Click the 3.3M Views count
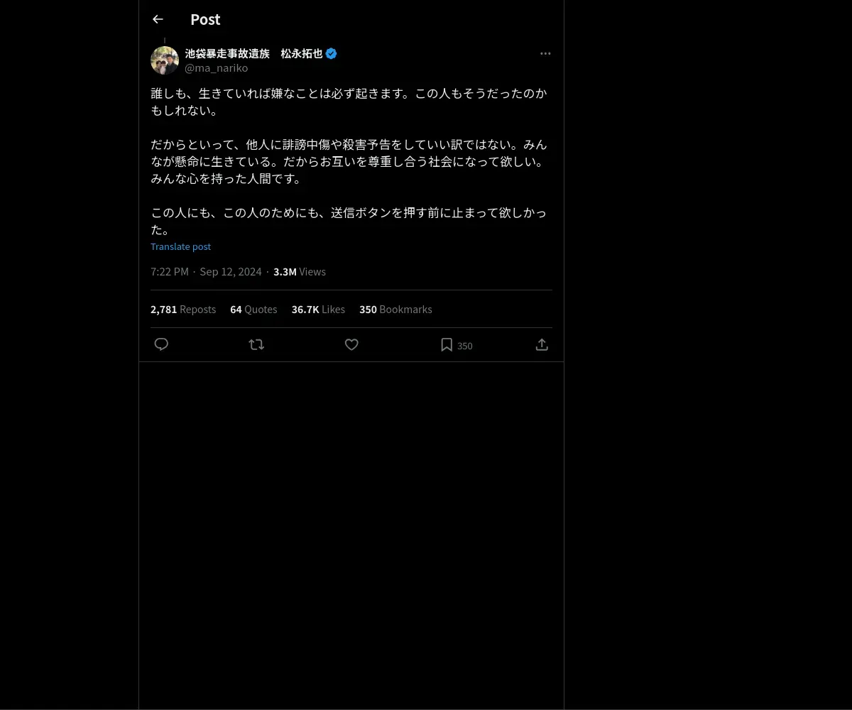Image resolution: width=852 pixels, height=710 pixels. coord(300,272)
